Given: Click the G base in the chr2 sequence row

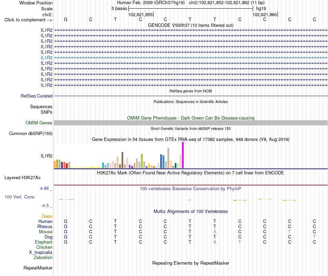Looking at the screenshot, I should (x=66, y=19).
